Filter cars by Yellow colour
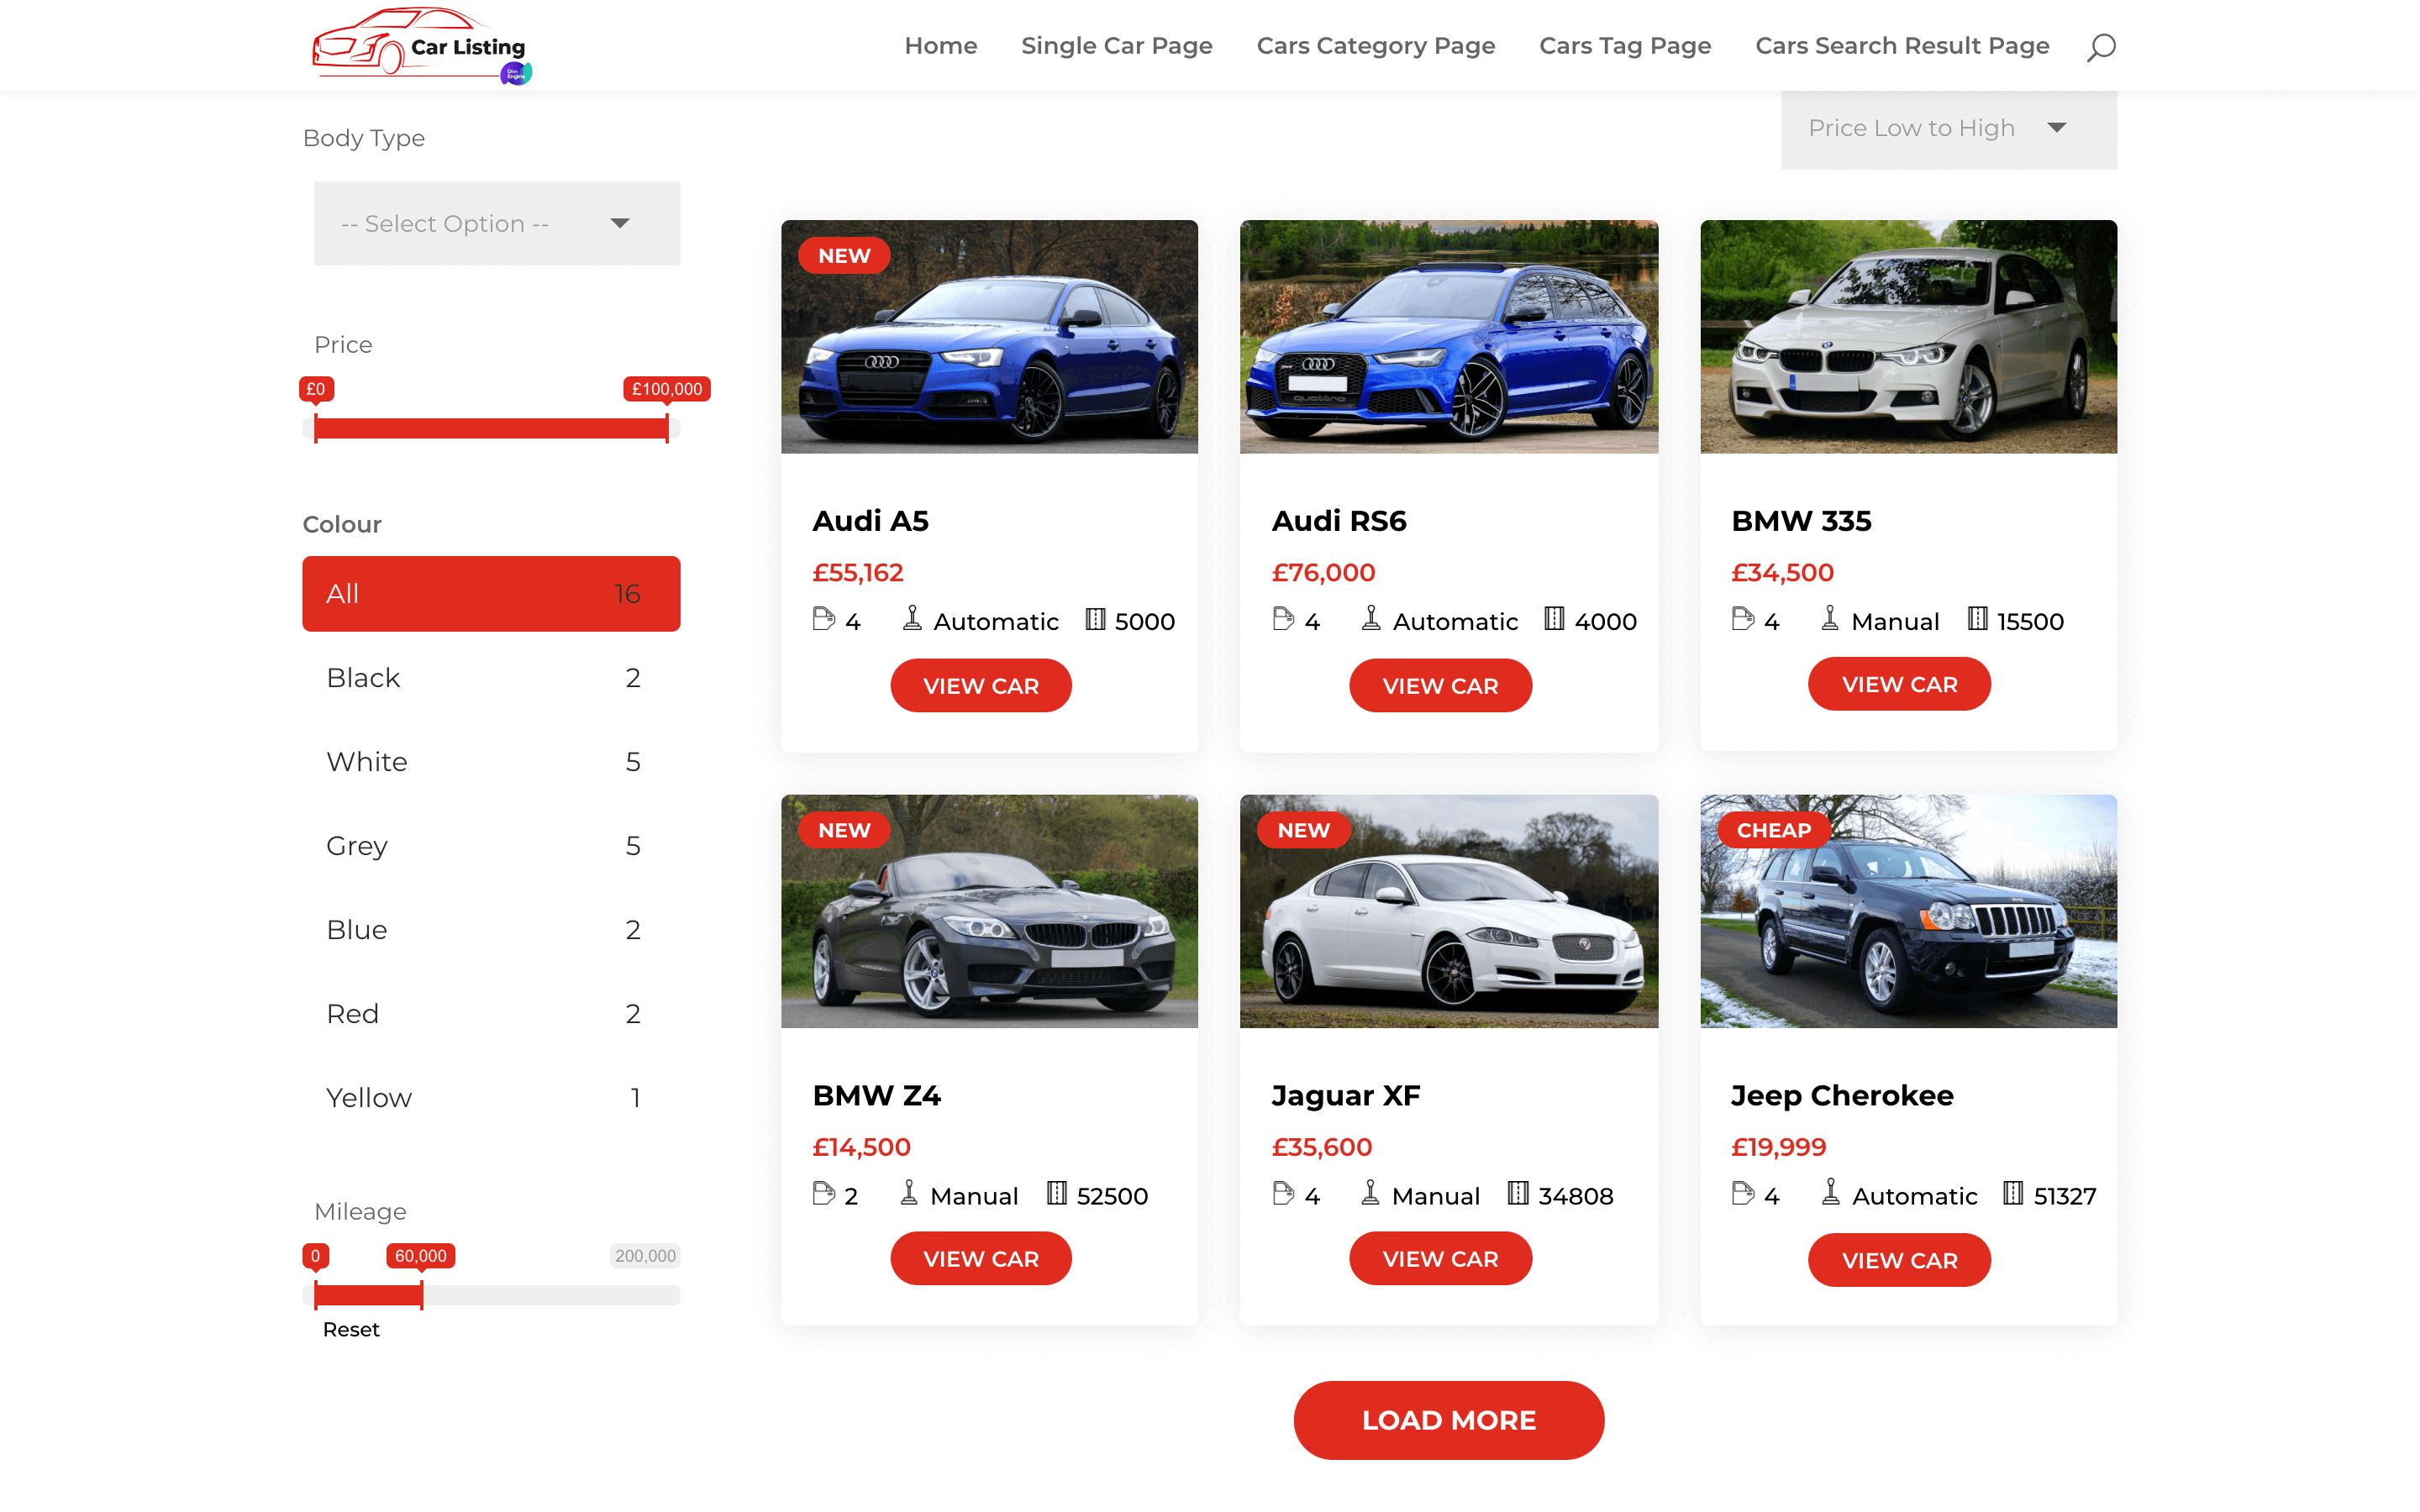 [x=491, y=1098]
